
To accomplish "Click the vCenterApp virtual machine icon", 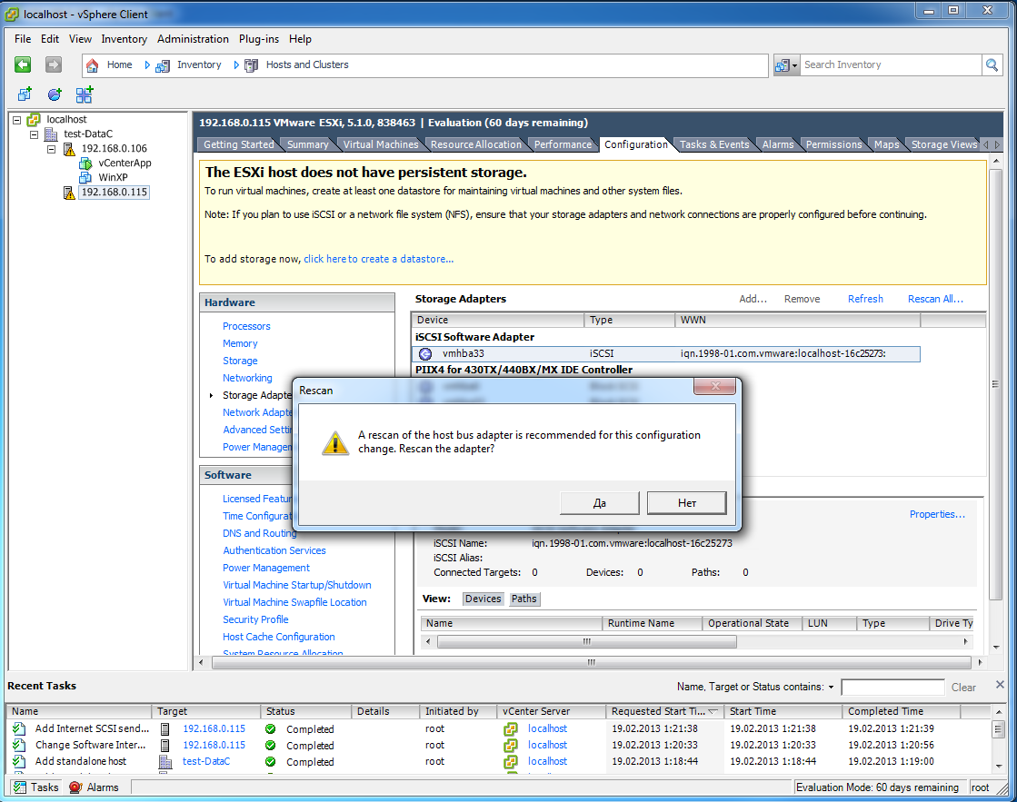I will click(85, 163).
